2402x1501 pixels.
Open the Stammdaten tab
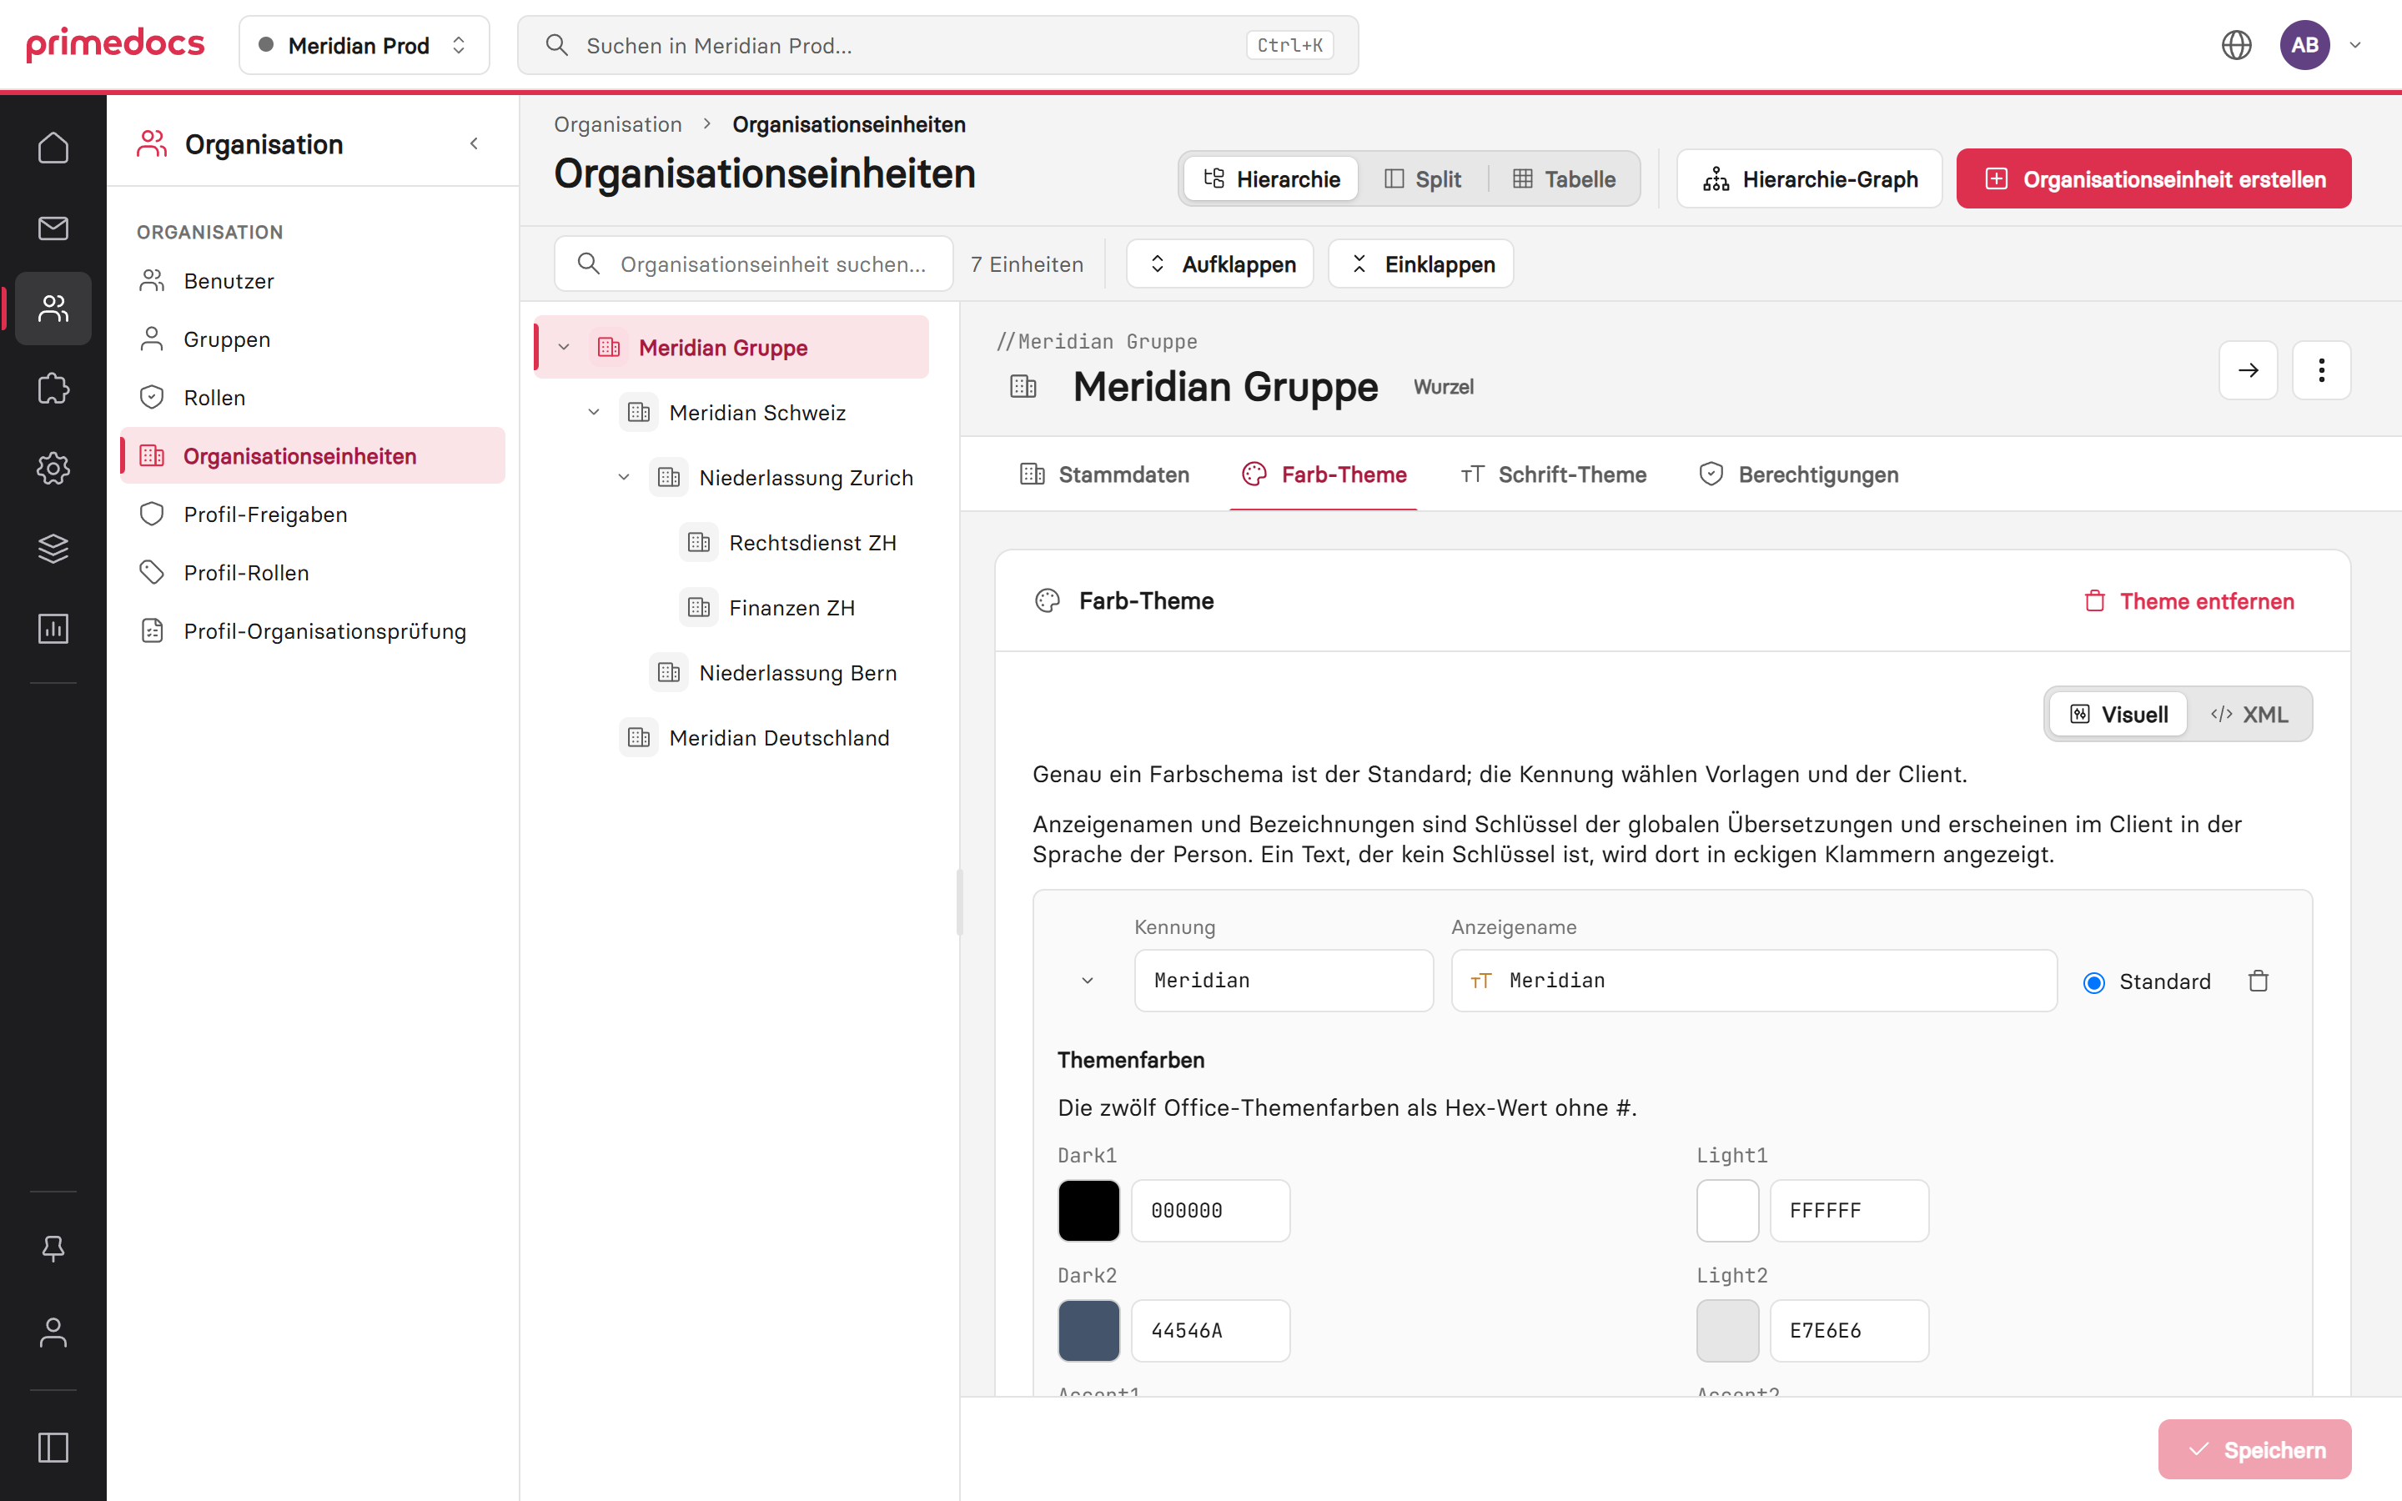1105,474
